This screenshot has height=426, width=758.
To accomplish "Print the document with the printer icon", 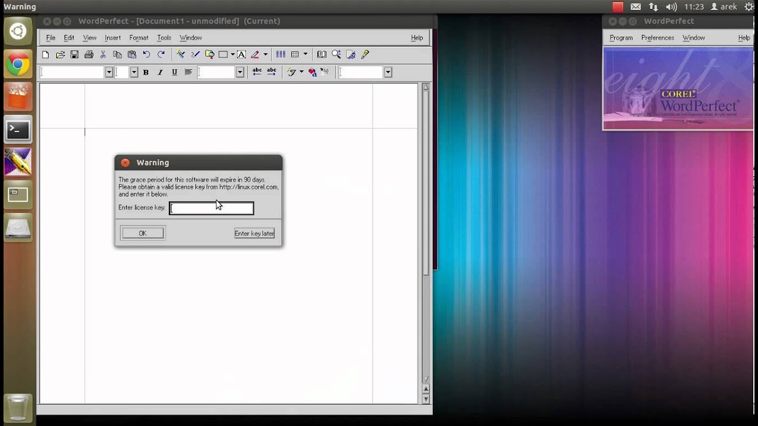I will coord(89,54).
